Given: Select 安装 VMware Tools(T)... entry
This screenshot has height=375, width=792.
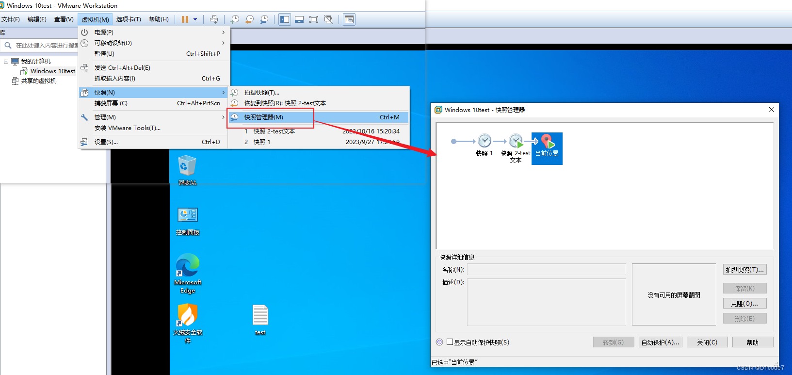Looking at the screenshot, I should [x=154, y=128].
